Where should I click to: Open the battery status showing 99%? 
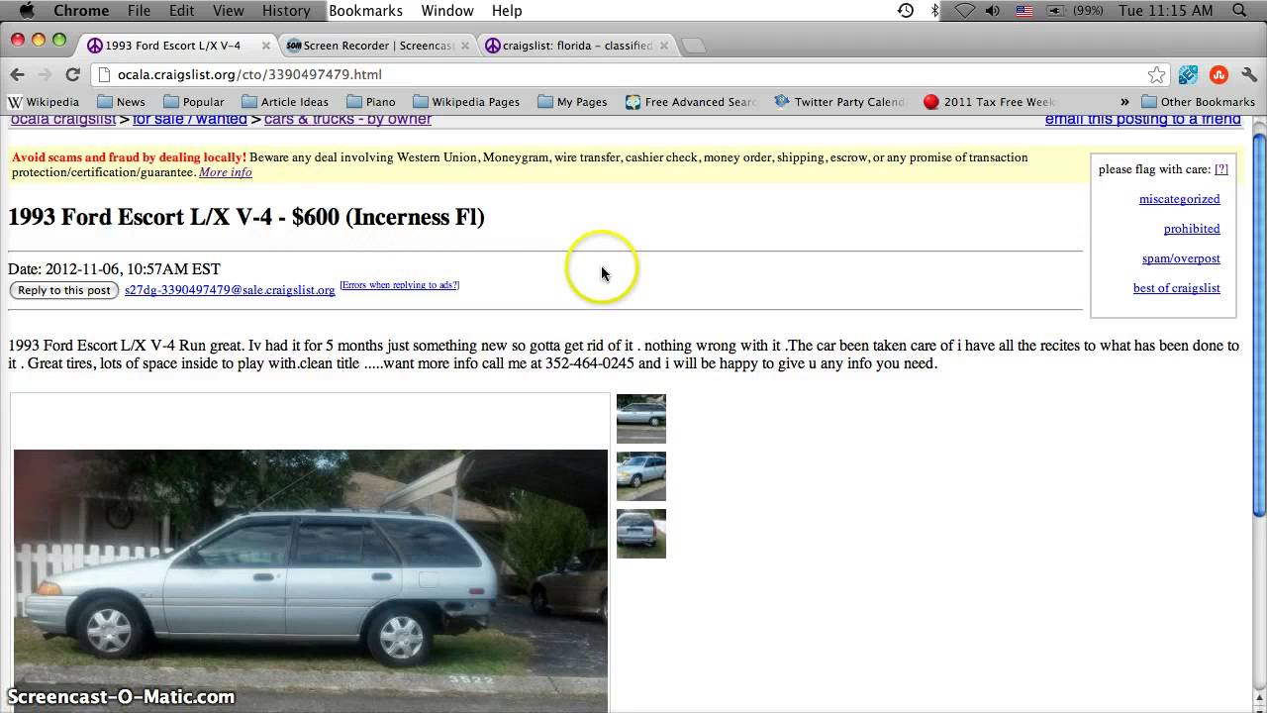[1075, 10]
